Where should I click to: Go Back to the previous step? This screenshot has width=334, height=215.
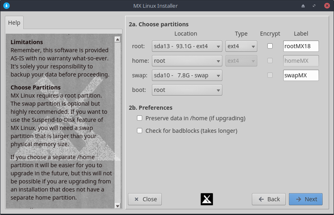click(x=269, y=199)
